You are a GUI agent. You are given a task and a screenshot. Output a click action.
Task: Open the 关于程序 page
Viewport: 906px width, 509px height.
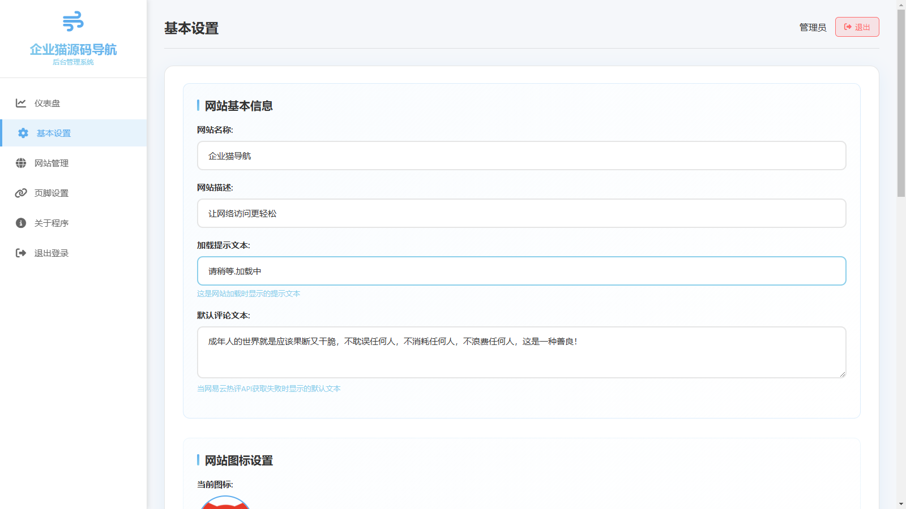point(52,223)
